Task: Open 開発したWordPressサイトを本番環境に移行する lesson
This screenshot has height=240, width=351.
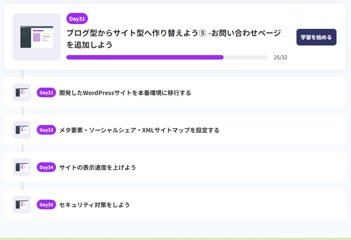Action: (x=125, y=93)
